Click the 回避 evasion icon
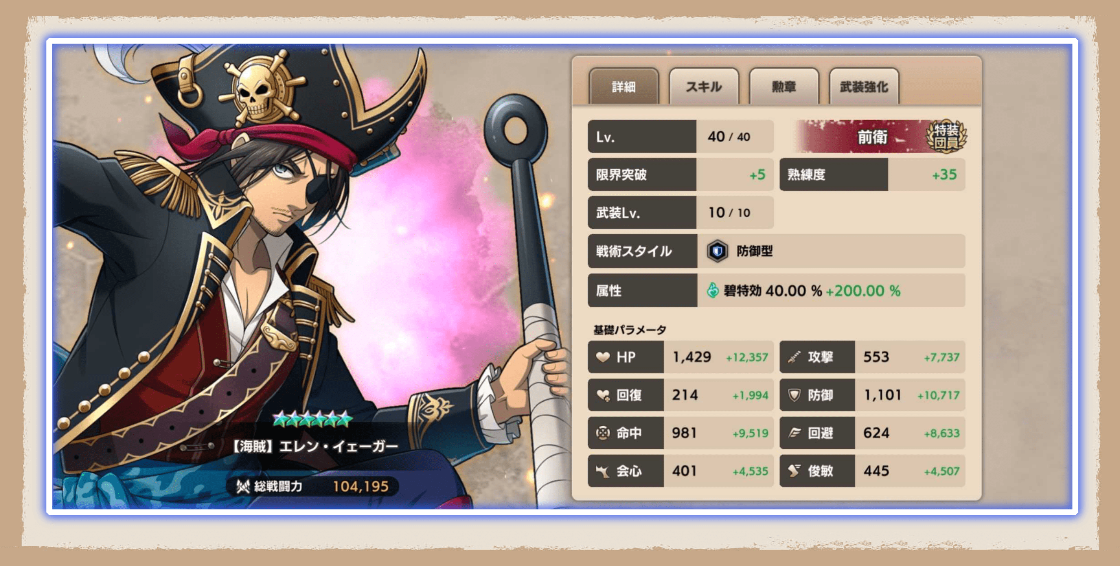This screenshot has height=566, width=1120. (794, 432)
